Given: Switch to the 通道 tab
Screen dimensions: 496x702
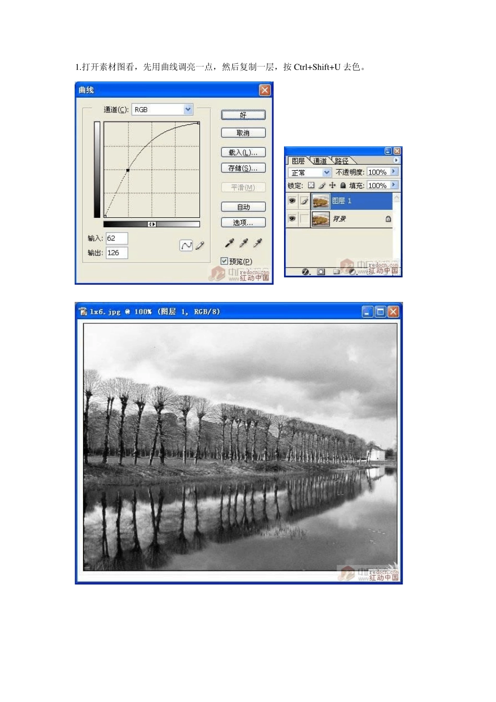Looking at the screenshot, I should [x=320, y=161].
